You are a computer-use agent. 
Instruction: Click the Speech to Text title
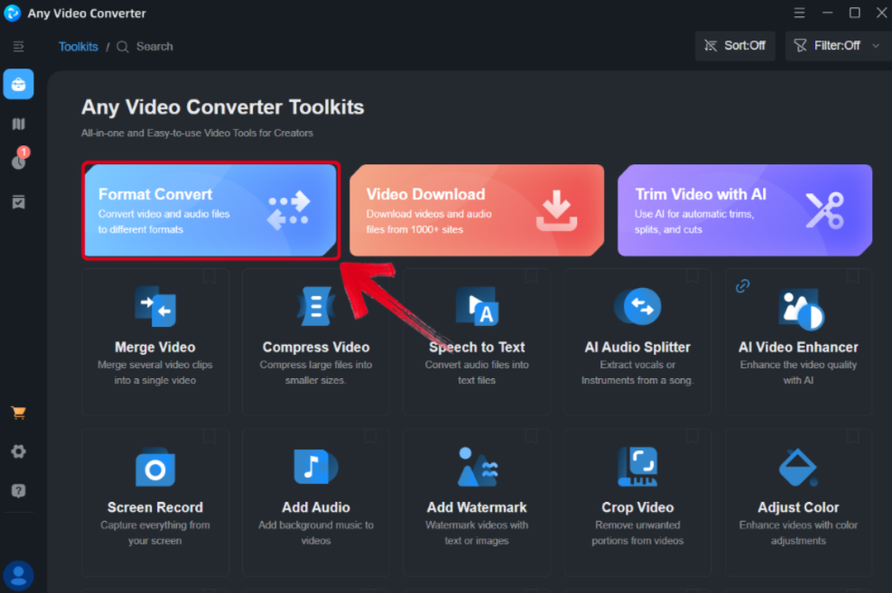477,347
